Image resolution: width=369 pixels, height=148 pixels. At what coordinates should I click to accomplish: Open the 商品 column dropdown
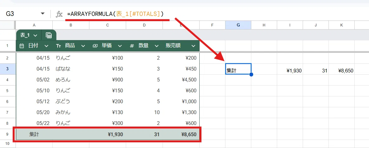coord(83,46)
